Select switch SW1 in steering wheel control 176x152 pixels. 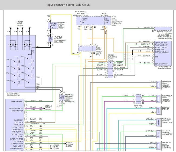(27, 58)
